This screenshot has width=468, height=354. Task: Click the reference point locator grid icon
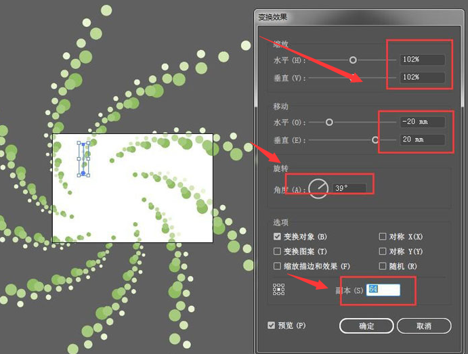click(x=278, y=289)
